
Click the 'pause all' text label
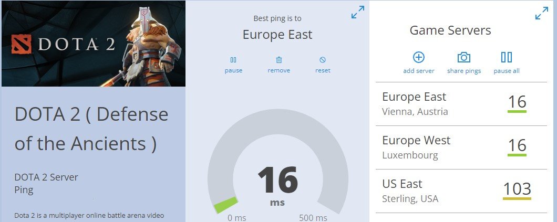tap(507, 71)
